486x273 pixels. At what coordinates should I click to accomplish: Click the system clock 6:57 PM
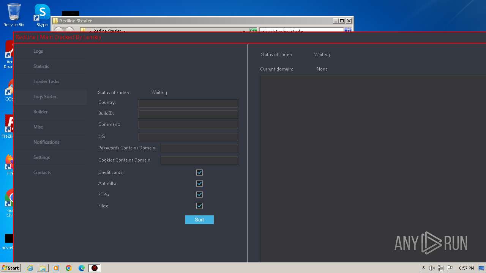[x=467, y=268]
